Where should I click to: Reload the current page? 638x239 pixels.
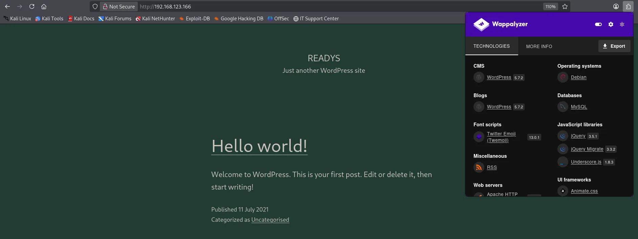pyautogui.click(x=32, y=6)
